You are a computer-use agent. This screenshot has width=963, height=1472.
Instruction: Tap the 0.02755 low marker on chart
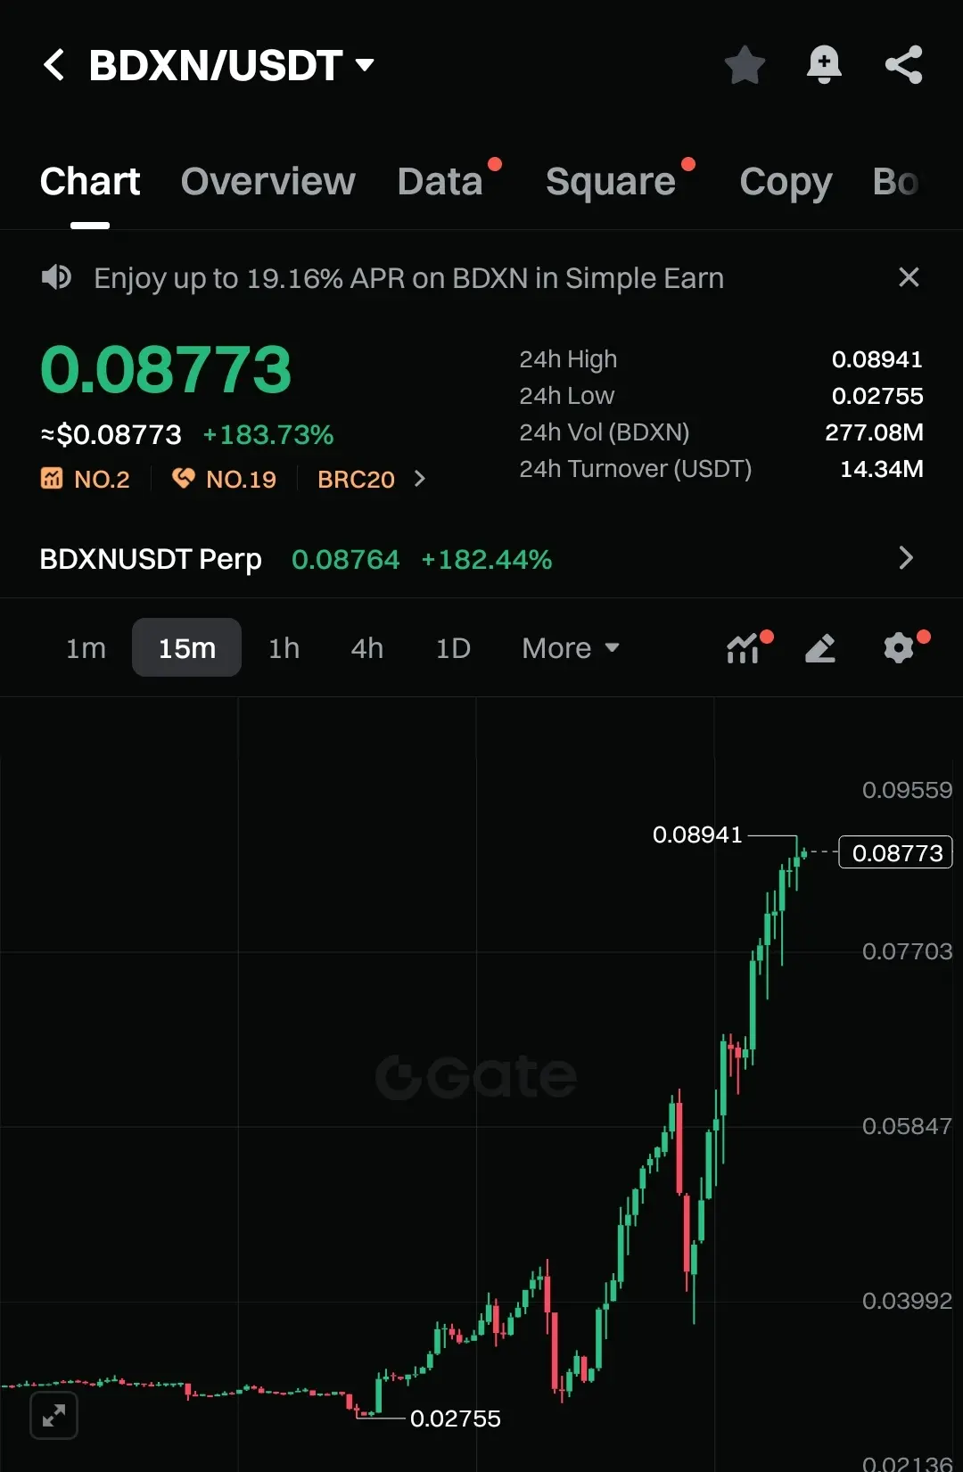455,1419
